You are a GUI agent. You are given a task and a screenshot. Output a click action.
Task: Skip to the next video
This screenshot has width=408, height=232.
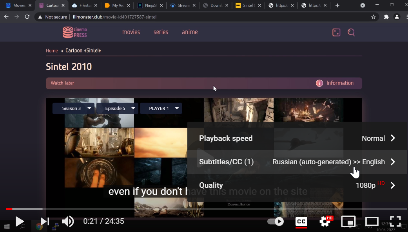tap(45, 221)
